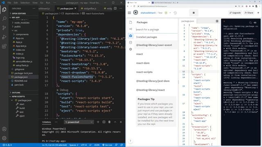
Task: Click the layout icon next to Repl.it package.json tab
Action: (x=217, y=21)
